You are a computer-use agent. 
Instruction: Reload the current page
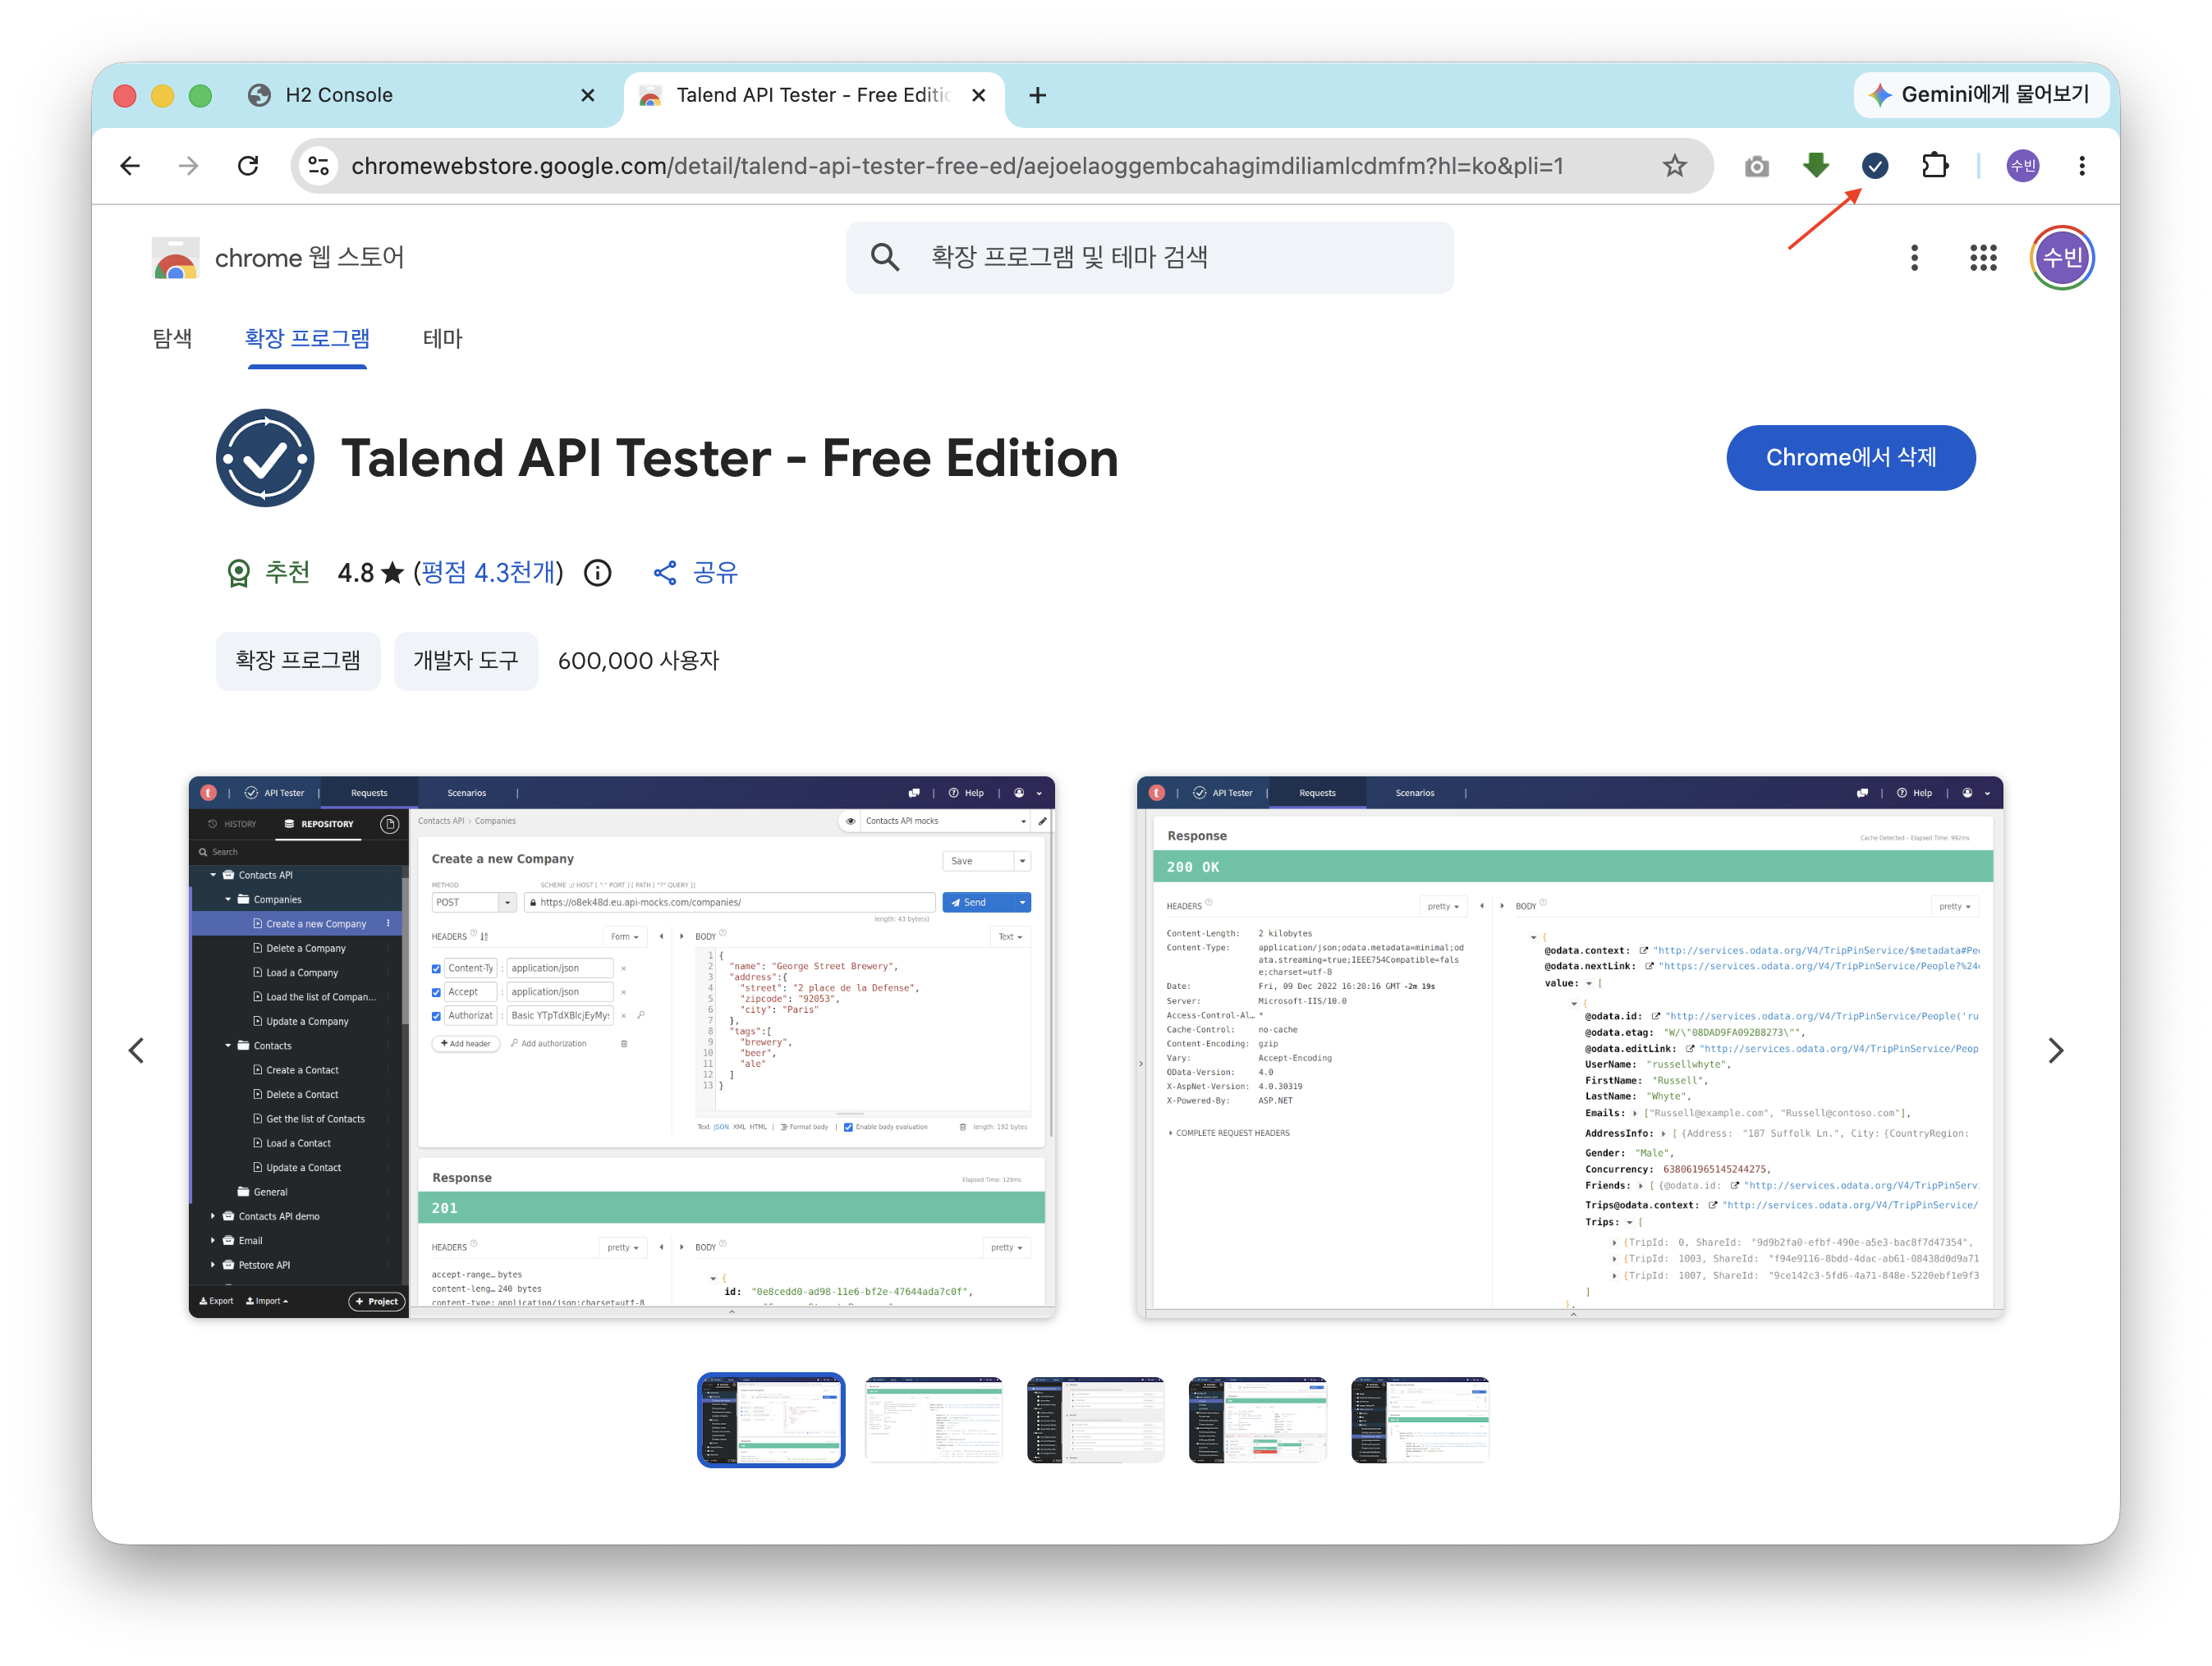(x=248, y=166)
